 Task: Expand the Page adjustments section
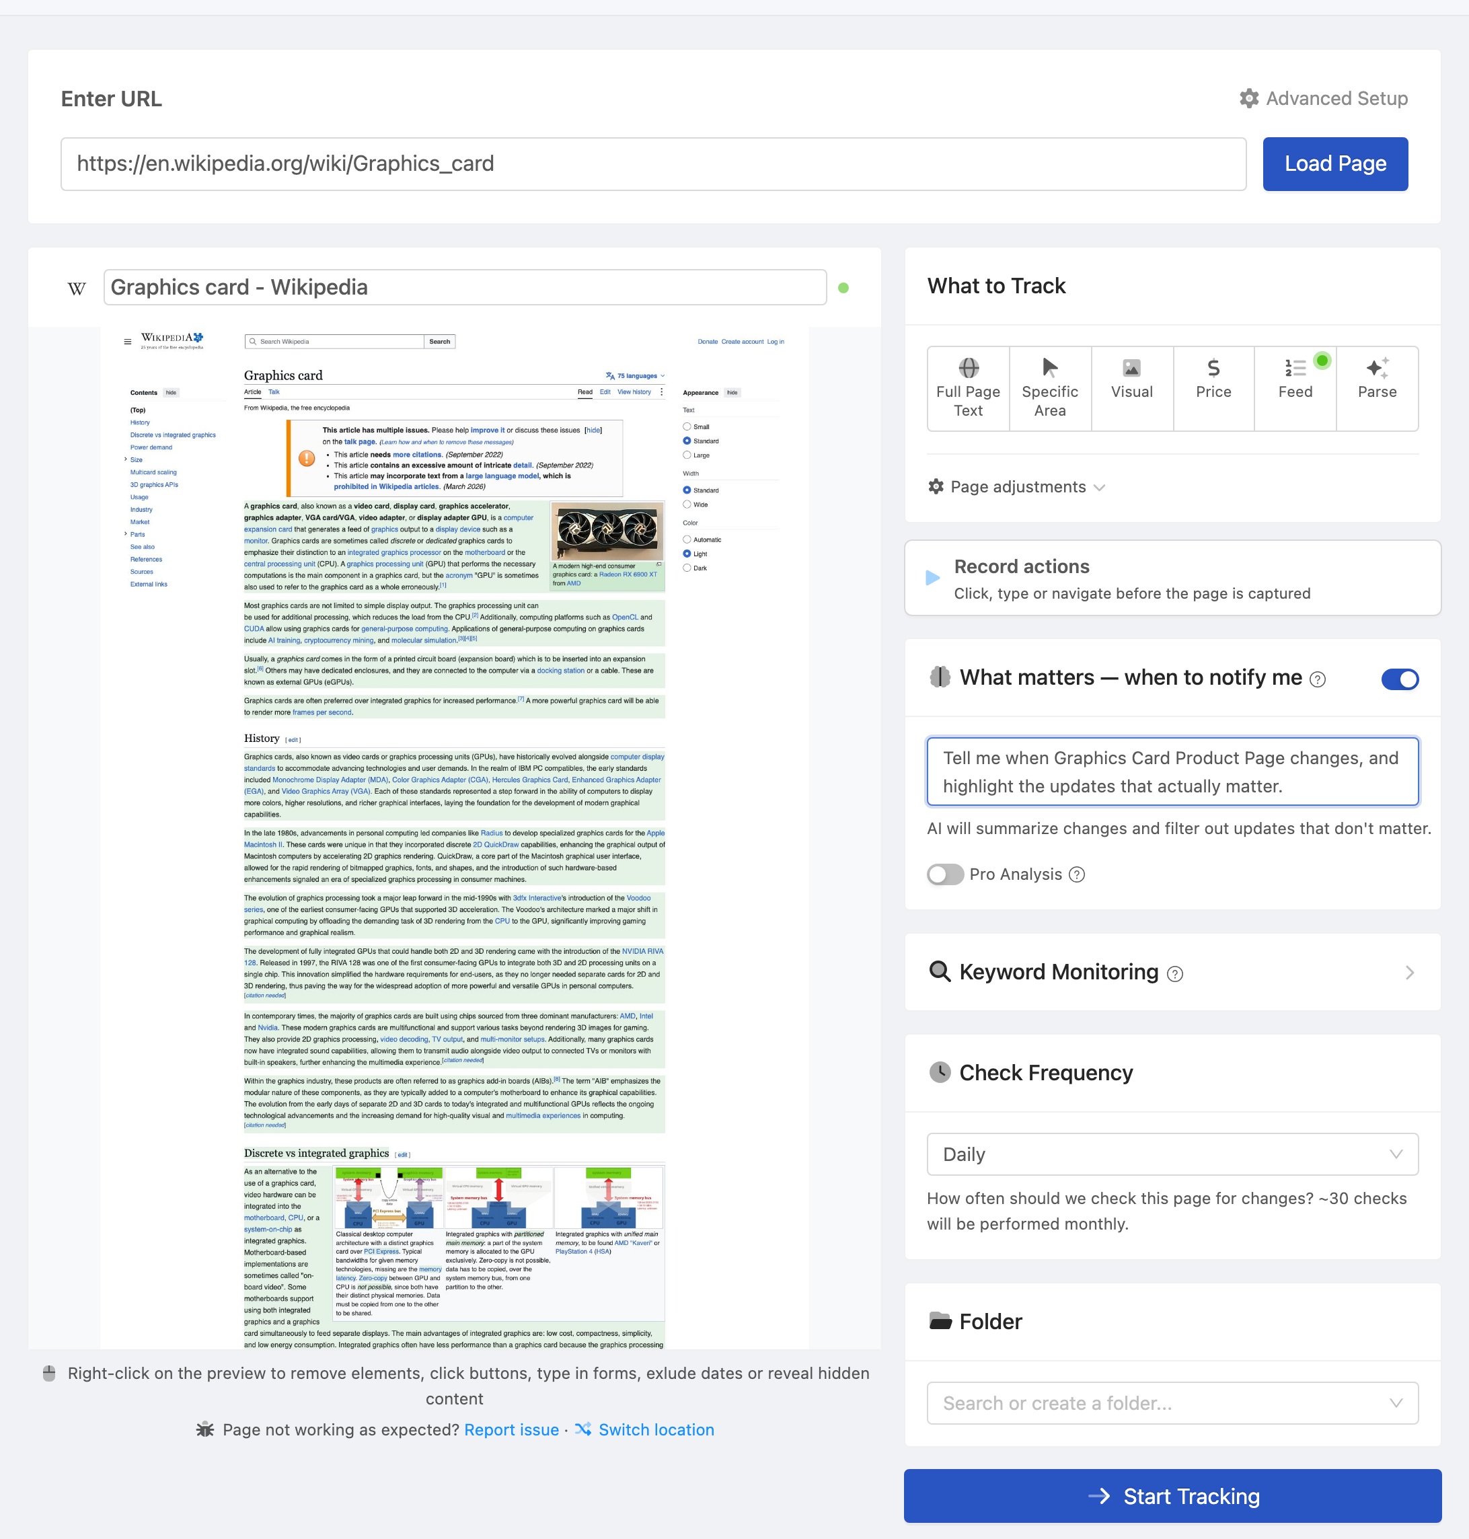pyautogui.click(x=1016, y=486)
